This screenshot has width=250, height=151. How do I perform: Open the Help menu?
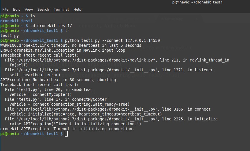77,10
